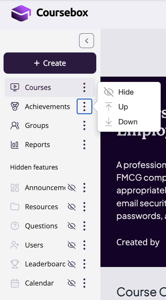This screenshot has height=300, width=166.
Task: Click the Resources folder icon
Action: (x=15, y=207)
